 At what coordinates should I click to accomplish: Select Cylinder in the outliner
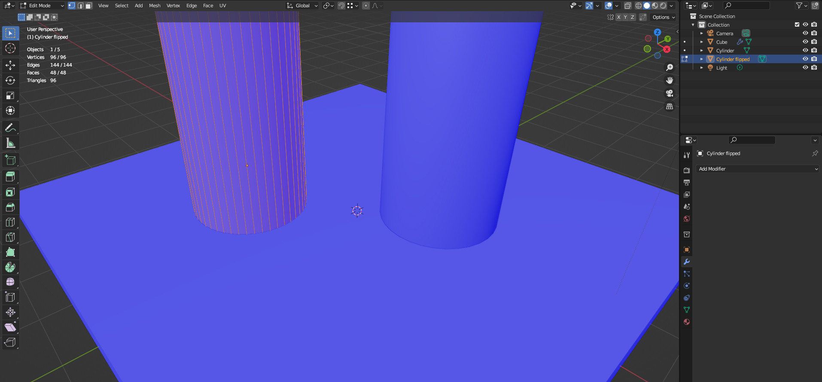click(x=725, y=50)
